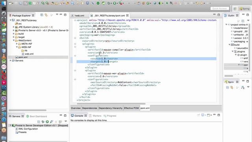Click the Servers panel collapse icon
The height and width of the screenshot is (142, 252).
pyautogui.click(x=39, y=121)
